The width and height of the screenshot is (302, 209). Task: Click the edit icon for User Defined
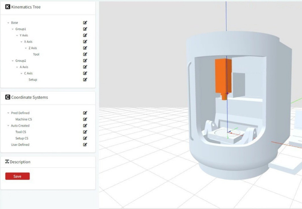coord(85,144)
